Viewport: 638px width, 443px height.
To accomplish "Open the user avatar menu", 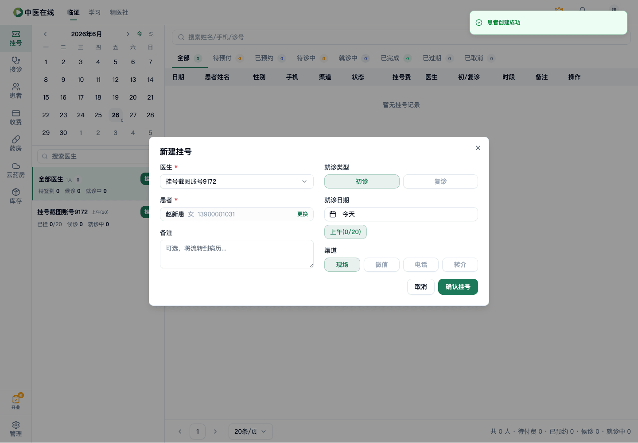I will click(x=614, y=10).
